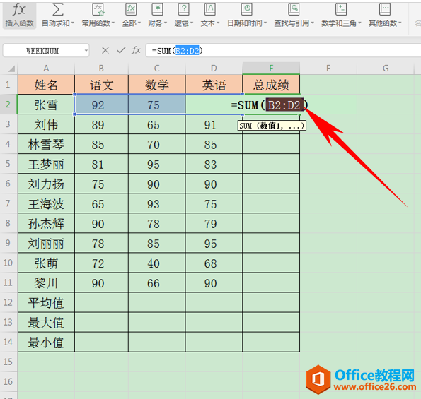Click the cell containing 黎川
The height and width of the screenshot is (399, 421).
(46, 283)
